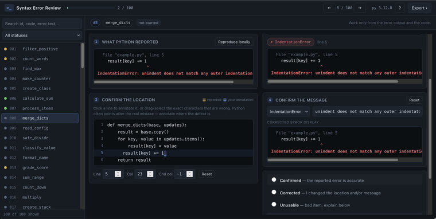Click the IndentationError red badge
The width and height of the screenshot is (436, 219).
point(291,42)
